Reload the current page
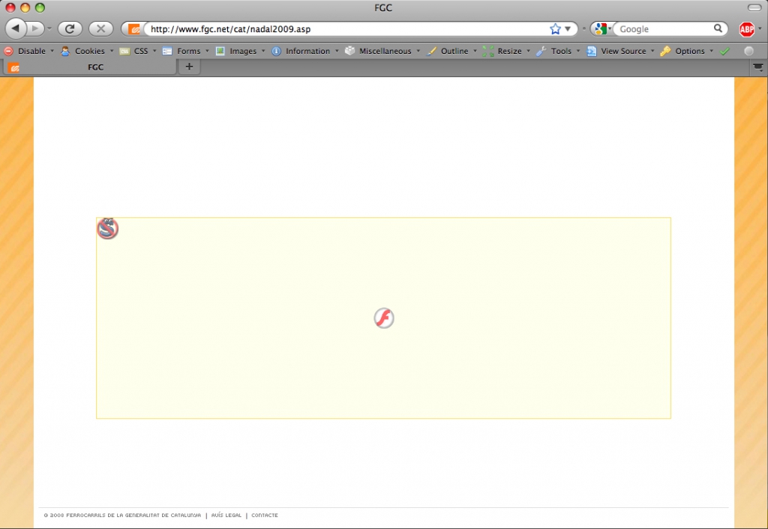 coord(70,28)
